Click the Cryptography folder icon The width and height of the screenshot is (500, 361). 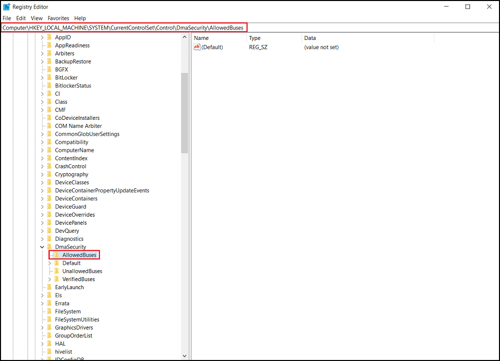[49, 174]
